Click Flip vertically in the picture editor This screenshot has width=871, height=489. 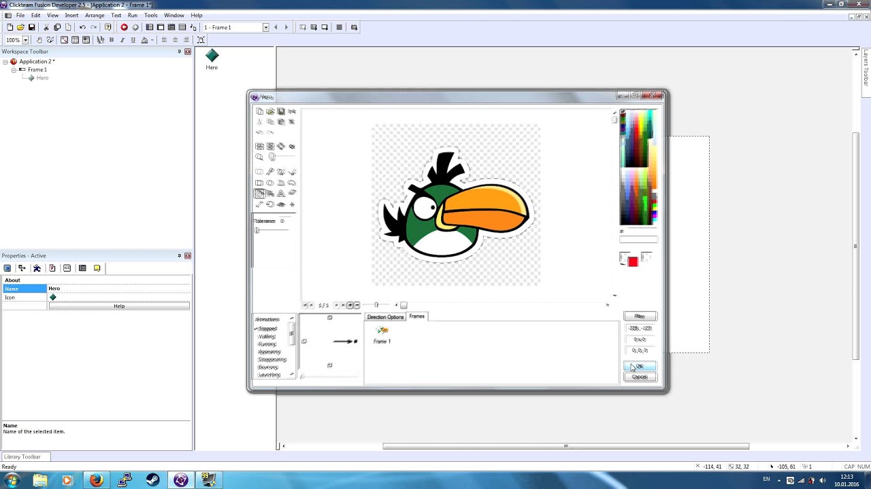point(270,146)
